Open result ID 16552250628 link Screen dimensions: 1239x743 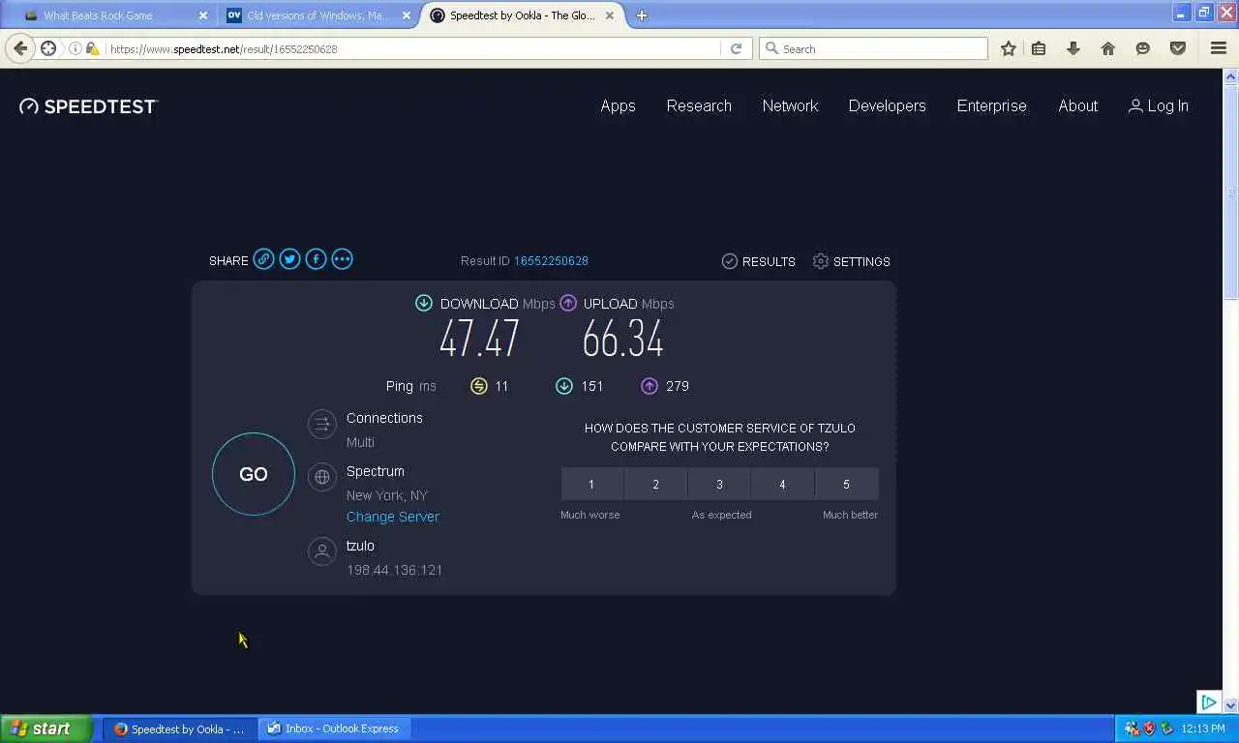[x=551, y=261]
